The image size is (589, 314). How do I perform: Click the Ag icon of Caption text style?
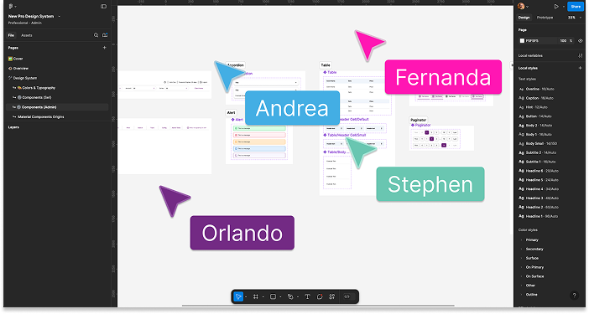click(x=521, y=98)
